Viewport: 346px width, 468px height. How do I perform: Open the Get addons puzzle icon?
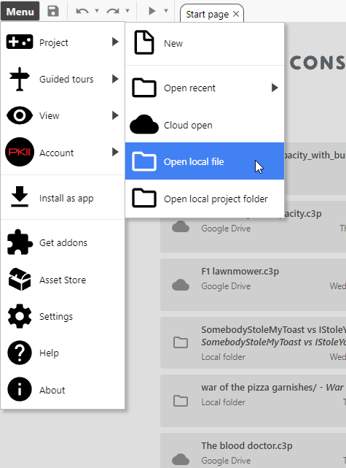(20, 242)
